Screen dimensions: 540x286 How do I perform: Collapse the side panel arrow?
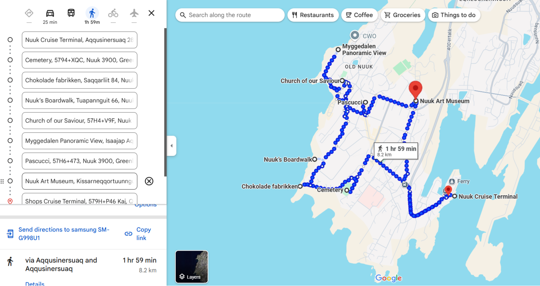171,146
